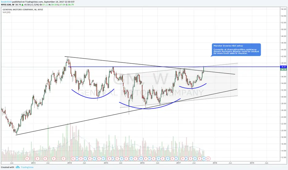Click the 'Created with' footer text
This screenshot has height=170, width=288.
point(7,167)
